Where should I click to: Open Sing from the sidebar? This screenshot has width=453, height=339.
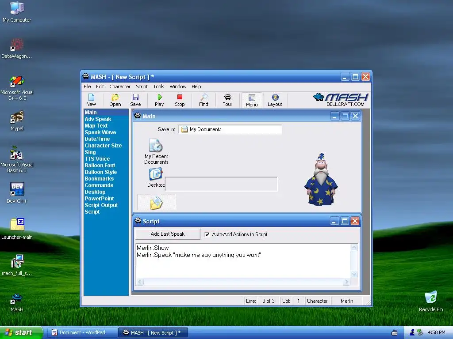point(90,152)
